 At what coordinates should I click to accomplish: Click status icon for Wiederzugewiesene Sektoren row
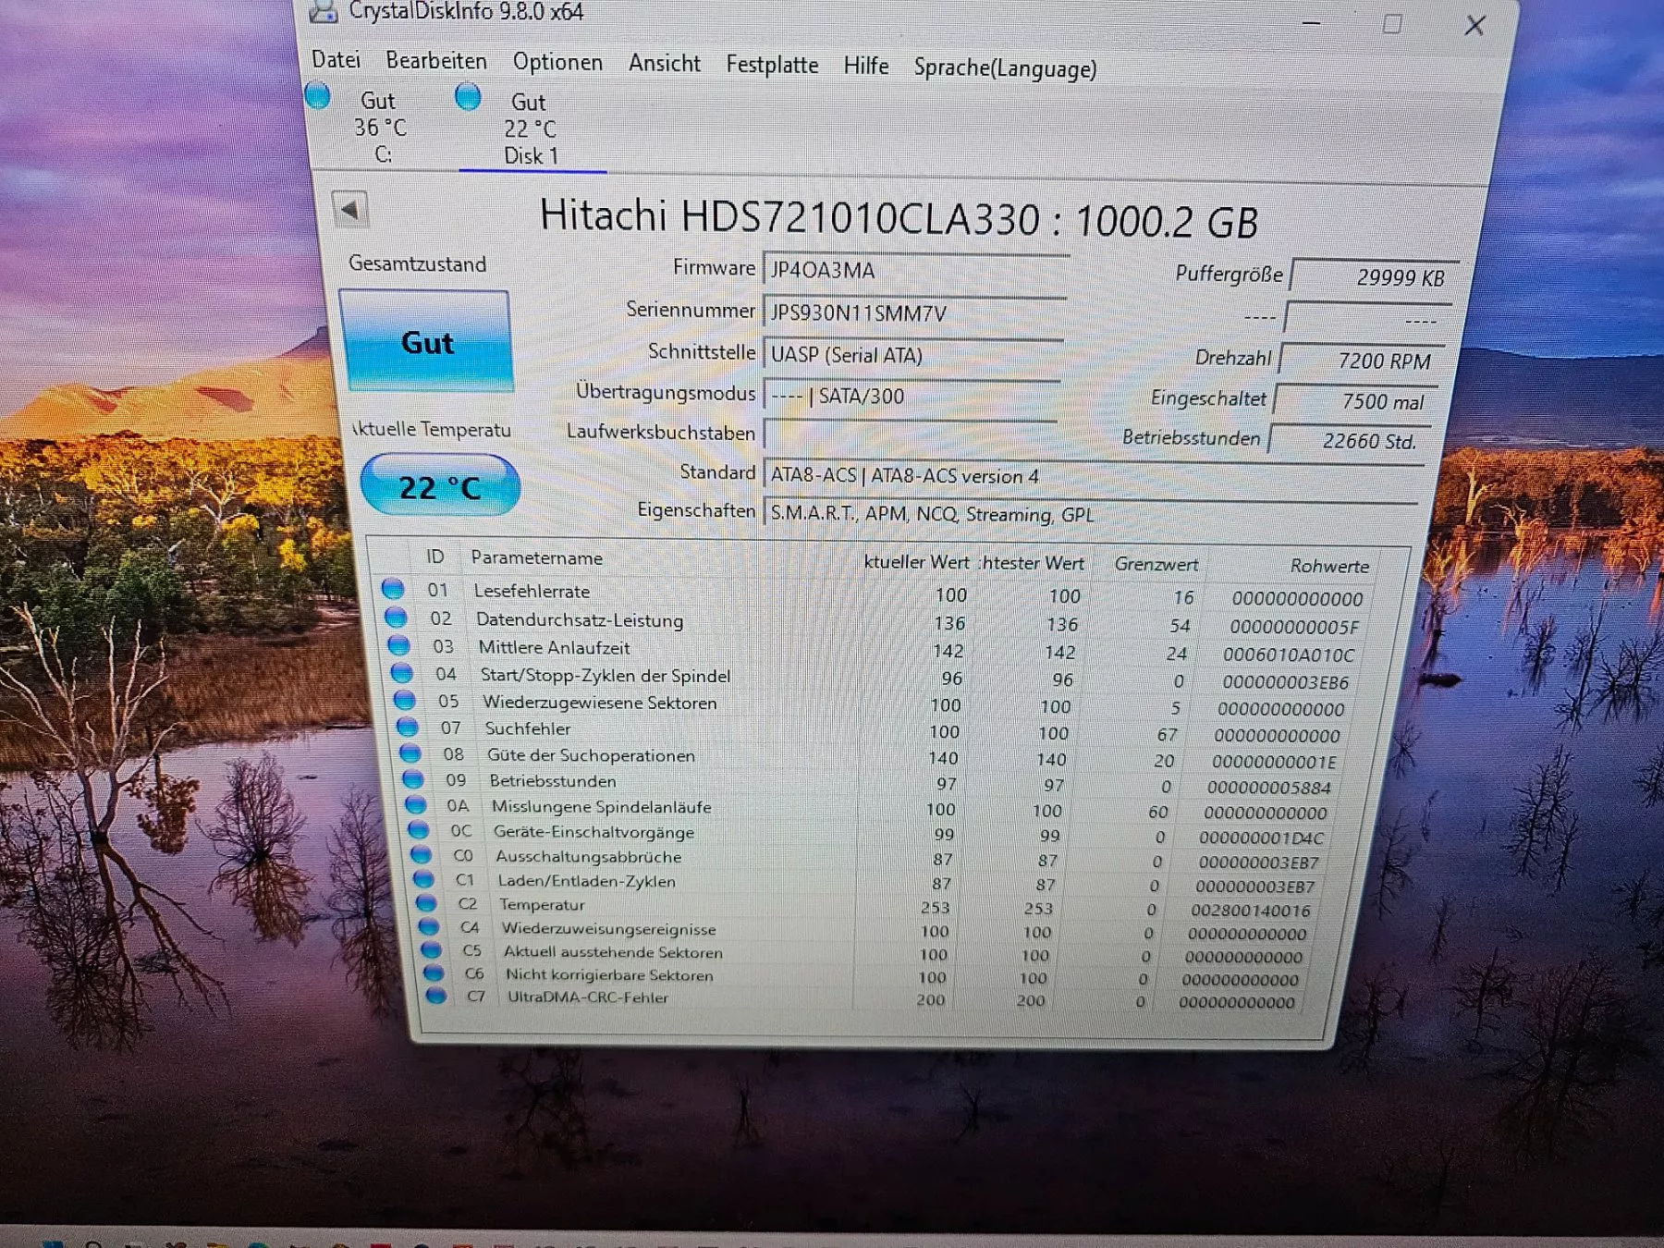pos(405,701)
